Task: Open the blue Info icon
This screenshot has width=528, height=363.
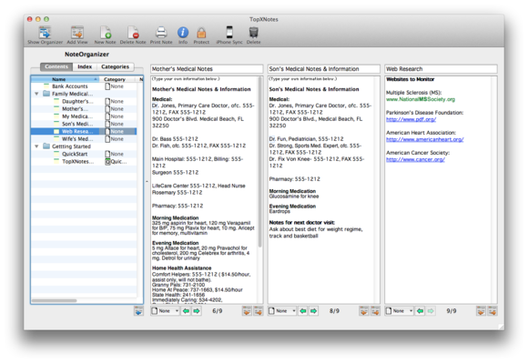Action: pyautogui.click(x=183, y=33)
